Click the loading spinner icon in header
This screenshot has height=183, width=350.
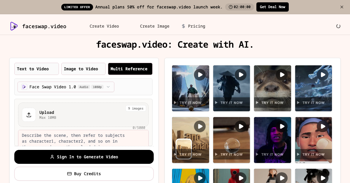[338, 26]
